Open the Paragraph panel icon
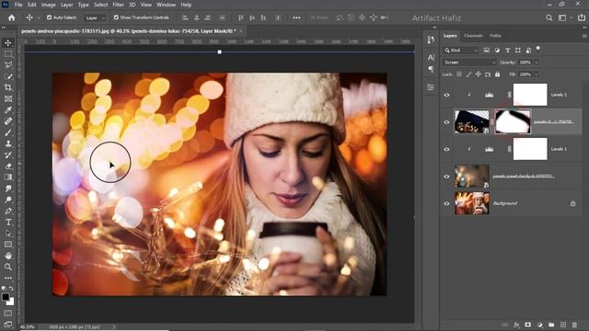589x331 pixels. (x=431, y=70)
